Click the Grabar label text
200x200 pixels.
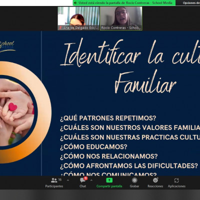coord(134,186)
